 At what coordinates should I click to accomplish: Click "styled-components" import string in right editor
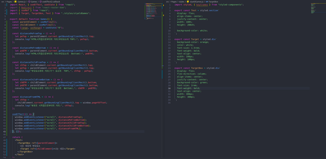click(230, 5)
